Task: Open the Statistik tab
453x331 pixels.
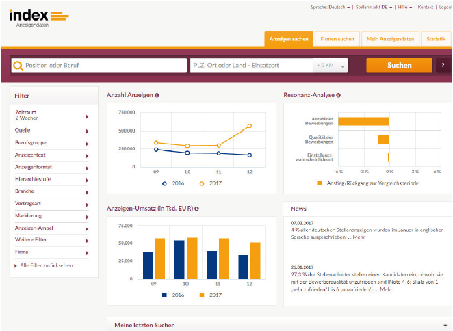Action: tap(435, 39)
